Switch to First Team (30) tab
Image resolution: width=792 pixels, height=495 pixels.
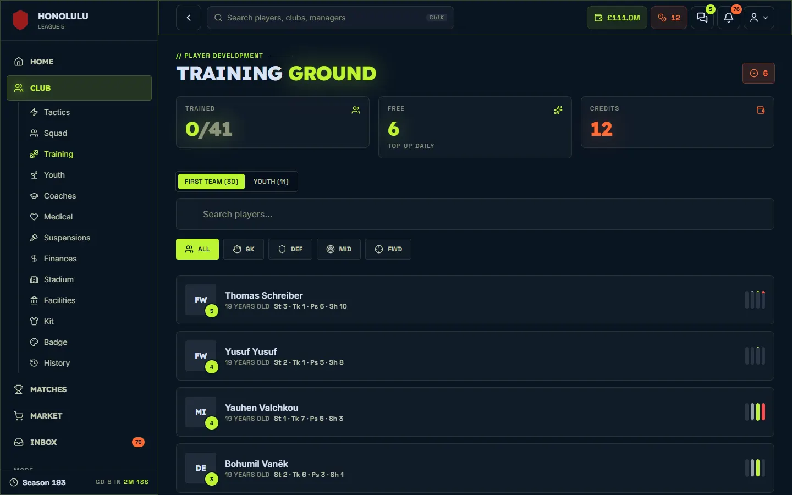click(211, 182)
